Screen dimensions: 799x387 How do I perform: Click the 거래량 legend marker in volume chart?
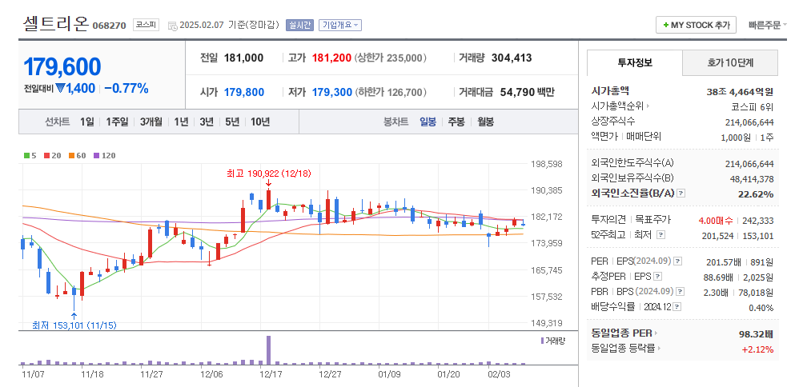point(542,341)
